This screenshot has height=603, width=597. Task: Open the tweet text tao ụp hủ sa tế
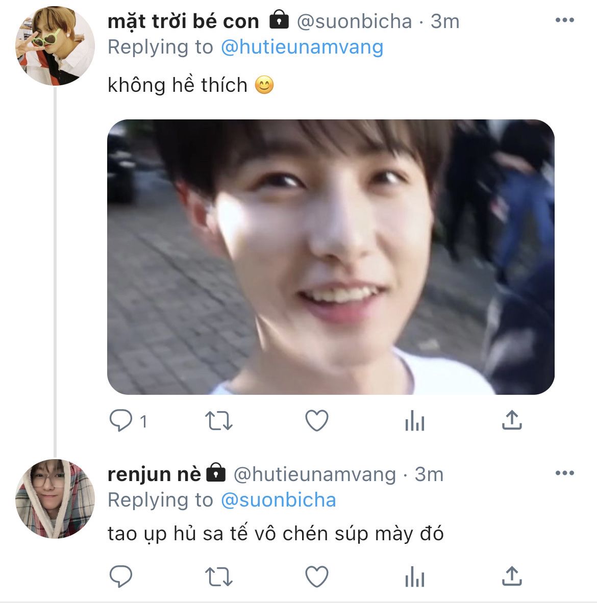tap(276, 534)
